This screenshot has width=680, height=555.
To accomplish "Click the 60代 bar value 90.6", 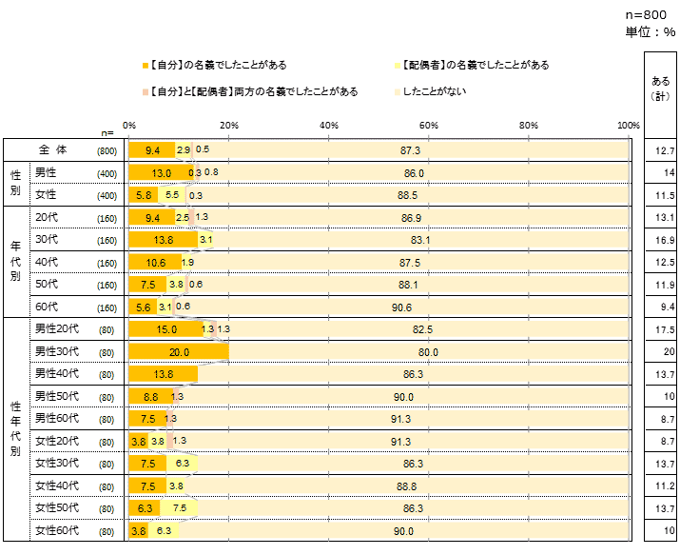I will coord(400,307).
